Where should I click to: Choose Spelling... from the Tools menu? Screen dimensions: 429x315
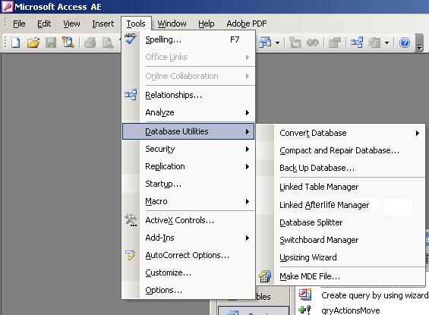[x=188, y=39]
